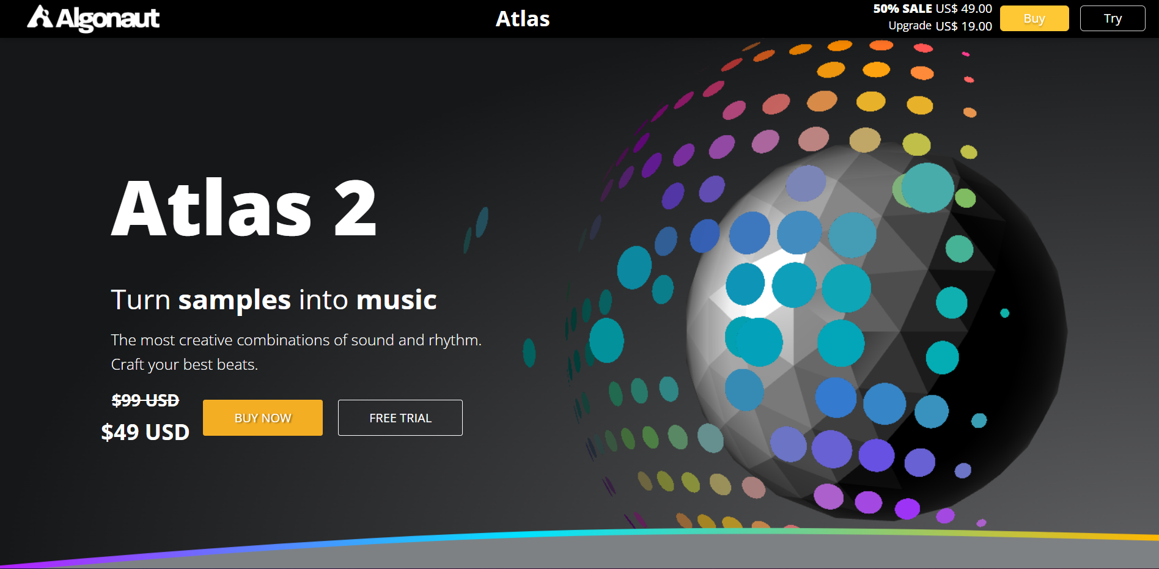The height and width of the screenshot is (569, 1159).
Task: Click the yellow Buy button in header
Action: tap(1034, 18)
